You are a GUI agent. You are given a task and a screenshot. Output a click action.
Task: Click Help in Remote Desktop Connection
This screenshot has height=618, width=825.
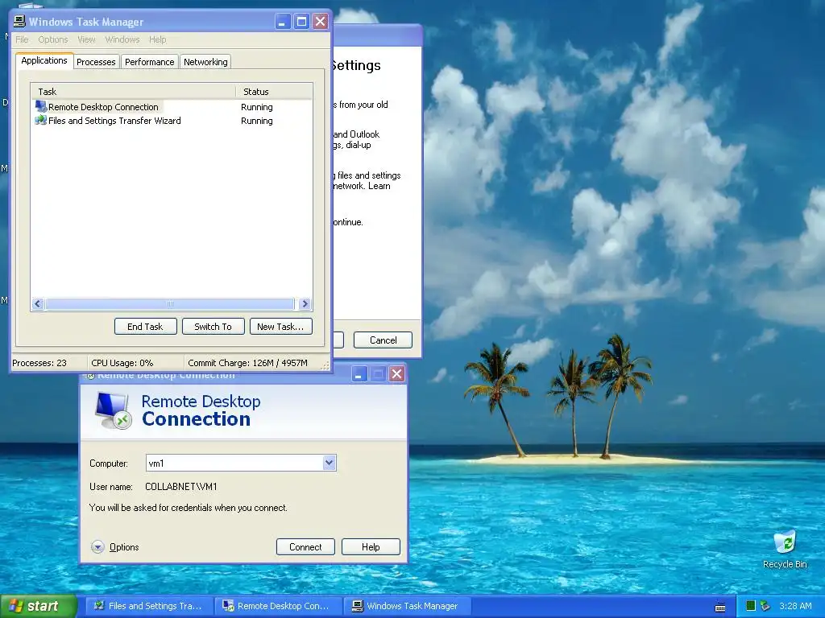371,547
